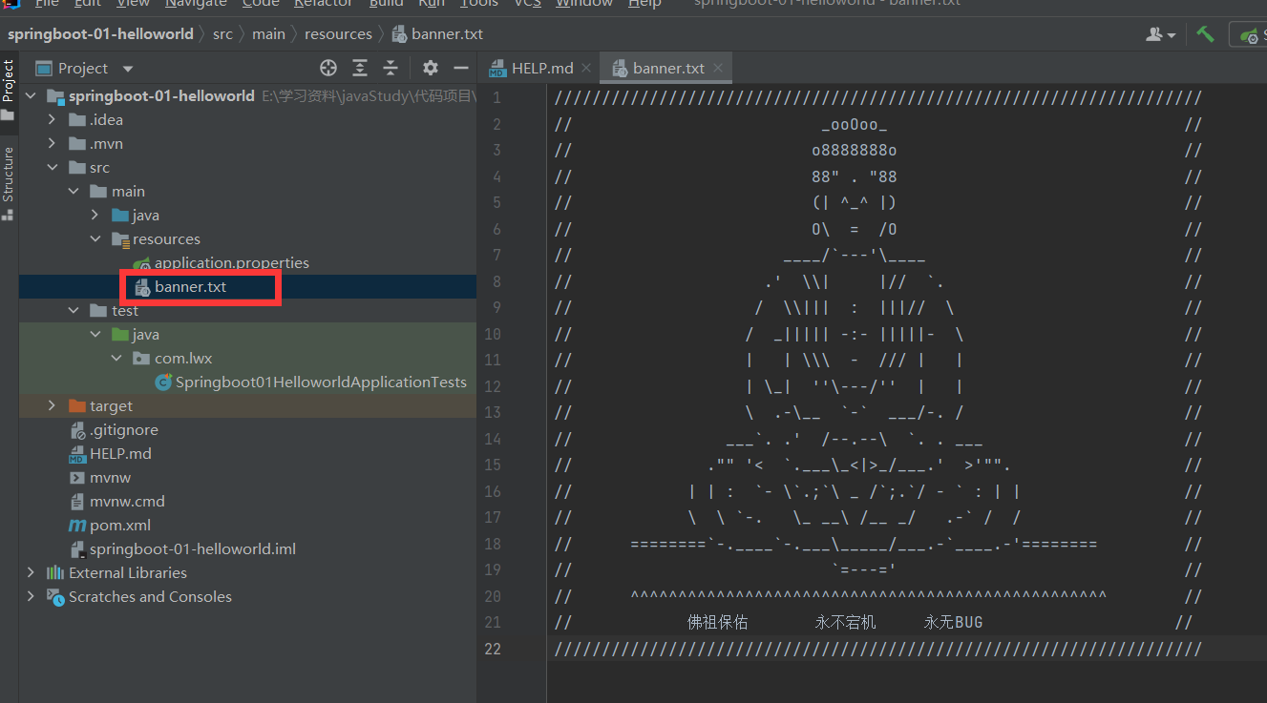
Task: Close the banner.txt editor tab
Action: tap(718, 68)
